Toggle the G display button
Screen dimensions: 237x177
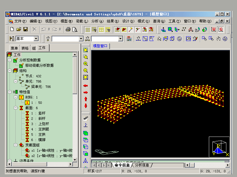(220, 29)
